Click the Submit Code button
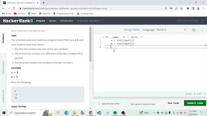 (195, 103)
